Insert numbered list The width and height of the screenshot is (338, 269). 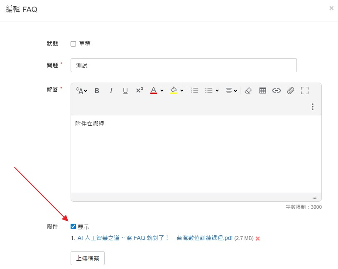[195, 90]
